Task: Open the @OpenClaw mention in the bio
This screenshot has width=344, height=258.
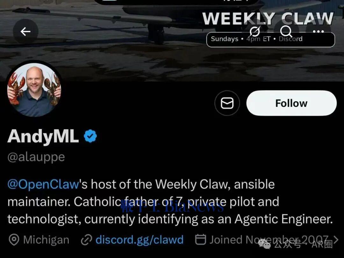Action: (x=43, y=184)
